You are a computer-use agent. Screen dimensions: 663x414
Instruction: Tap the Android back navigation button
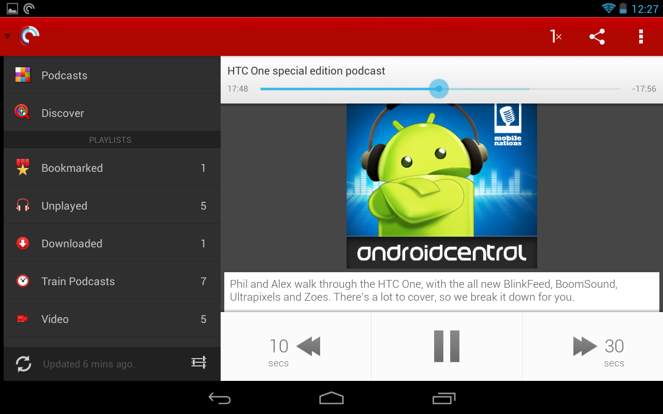pyautogui.click(x=220, y=398)
